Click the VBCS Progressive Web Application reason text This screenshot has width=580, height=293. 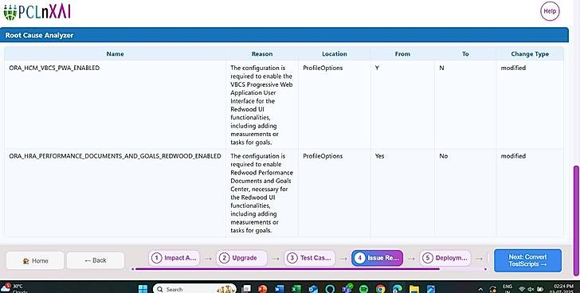[x=261, y=105]
